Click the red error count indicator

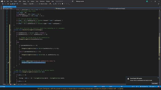click(11, 84)
